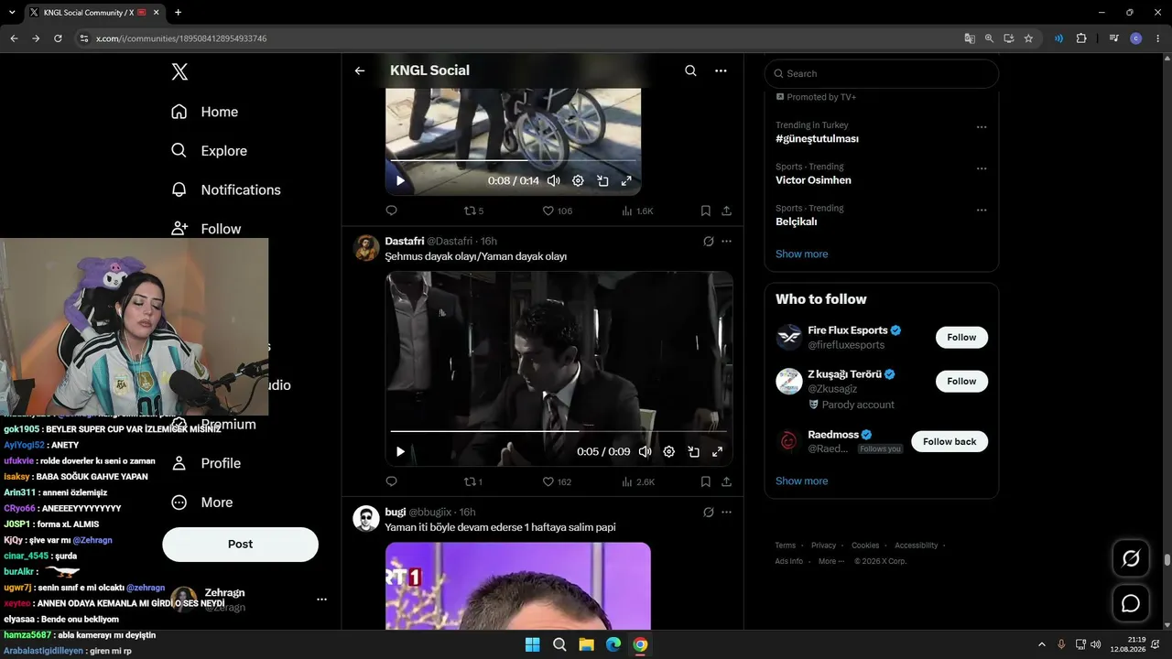Click Grok icon on Dastafri's post
This screenshot has width=1172, height=659.
click(x=708, y=242)
